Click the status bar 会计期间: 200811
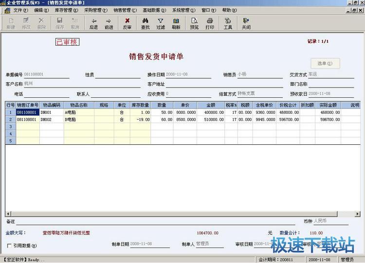The image size is (365, 263). [x=279, y=260]
